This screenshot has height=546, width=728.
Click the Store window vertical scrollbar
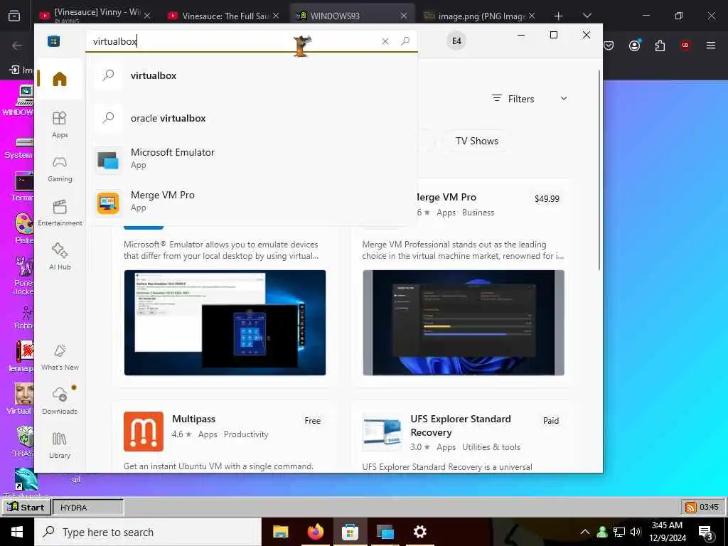point(599,170)
